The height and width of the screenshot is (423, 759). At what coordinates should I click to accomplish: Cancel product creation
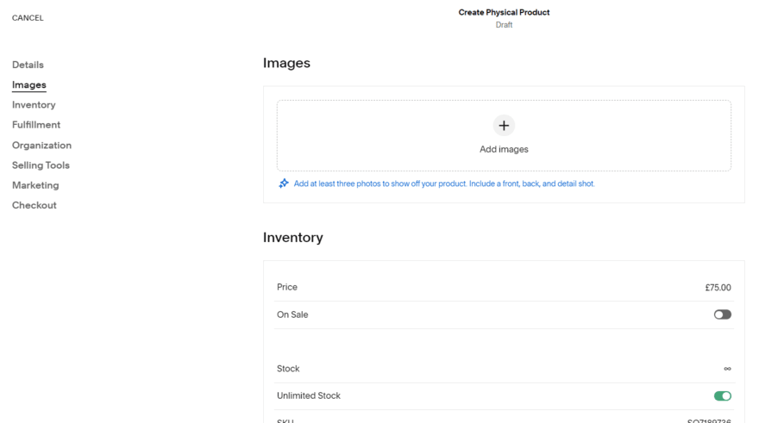tap(28, 18)
